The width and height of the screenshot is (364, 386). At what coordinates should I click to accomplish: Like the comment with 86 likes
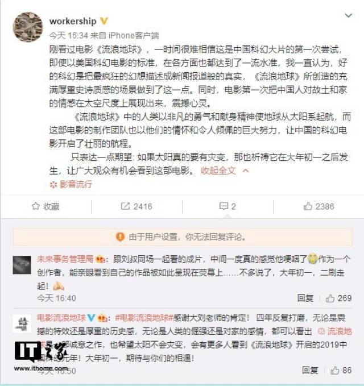(341, 370)
